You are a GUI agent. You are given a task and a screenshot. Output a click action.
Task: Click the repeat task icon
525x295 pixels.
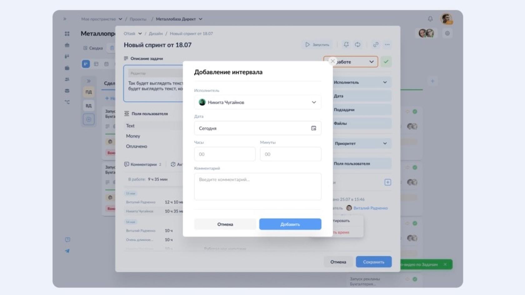point(357,45)
